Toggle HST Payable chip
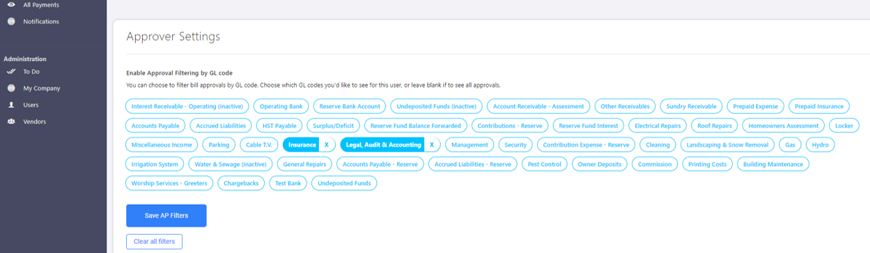Screen dimensions: 870x253 point(279,126)
